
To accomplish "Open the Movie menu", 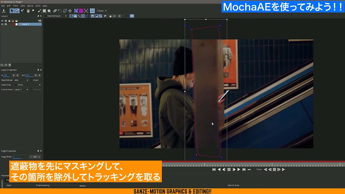I will [x=30, y=6].
